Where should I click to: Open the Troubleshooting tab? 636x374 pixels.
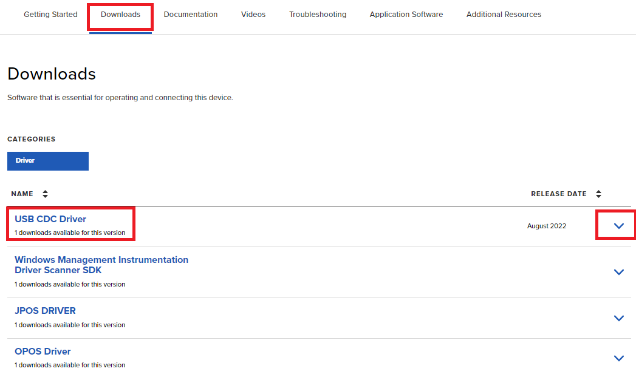[x=317, y=15]
